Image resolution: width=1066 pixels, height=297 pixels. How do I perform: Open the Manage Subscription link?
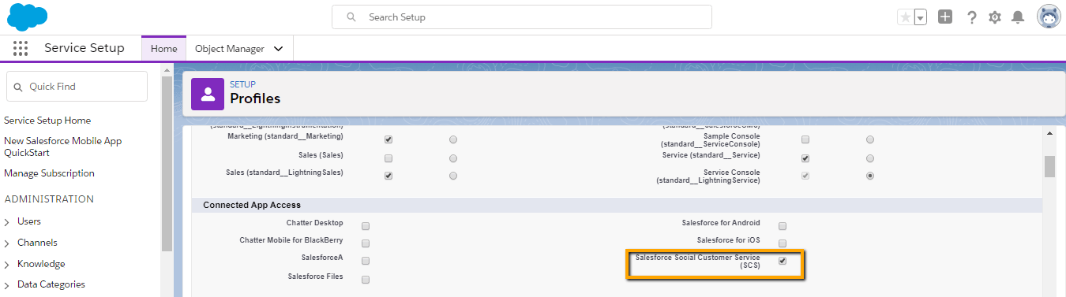49,173
